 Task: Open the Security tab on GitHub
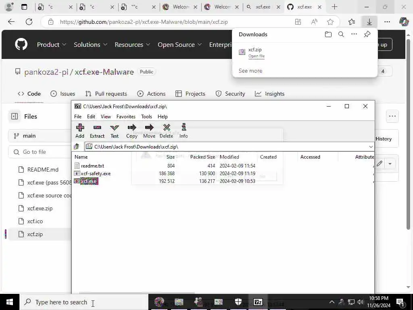(230, 94)
